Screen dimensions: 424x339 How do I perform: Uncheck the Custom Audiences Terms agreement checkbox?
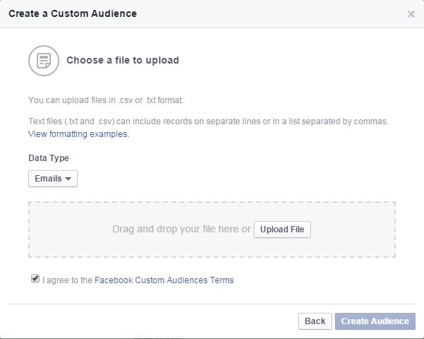[35, 278]
